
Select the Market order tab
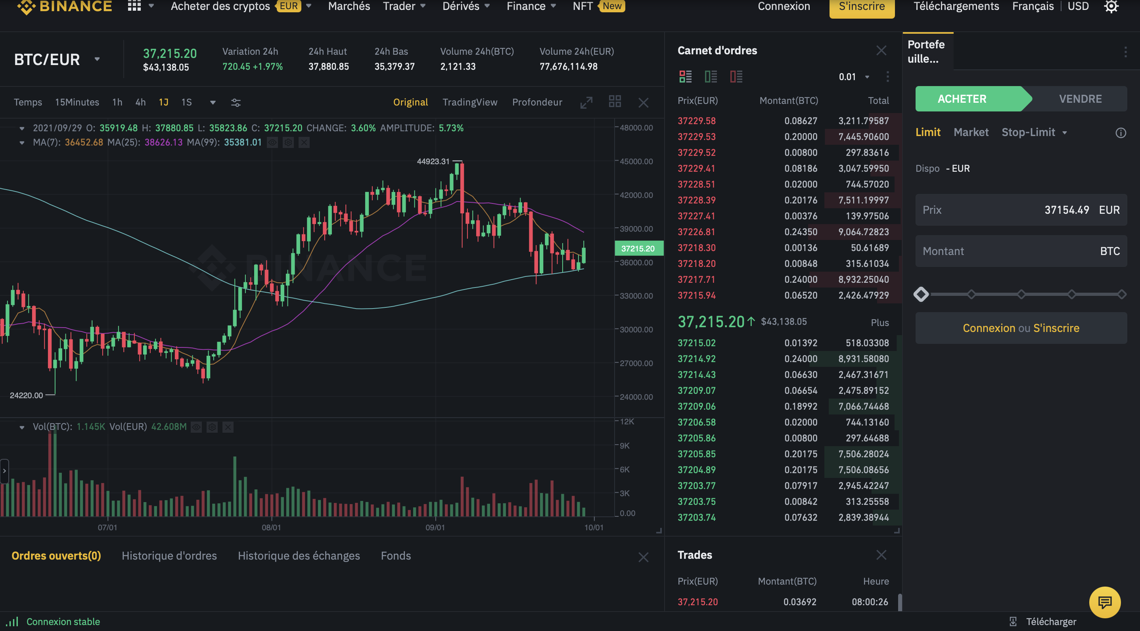click(971, 132)
